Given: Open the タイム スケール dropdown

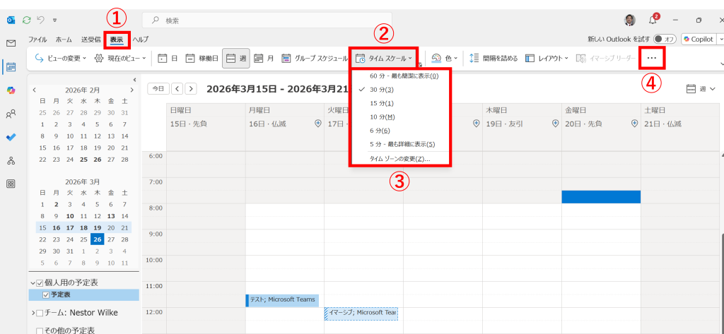Looking at the screenshot, I should point(384,59).
